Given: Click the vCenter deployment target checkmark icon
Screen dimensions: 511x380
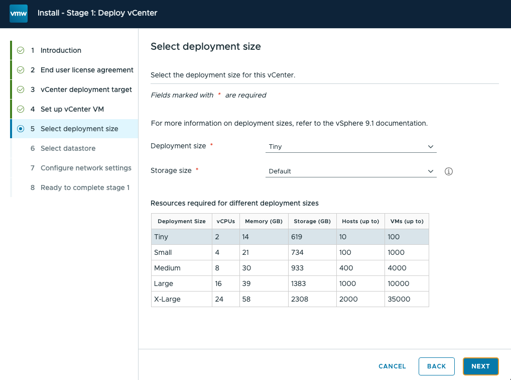Looking at the screenshot, I should 21,89.
